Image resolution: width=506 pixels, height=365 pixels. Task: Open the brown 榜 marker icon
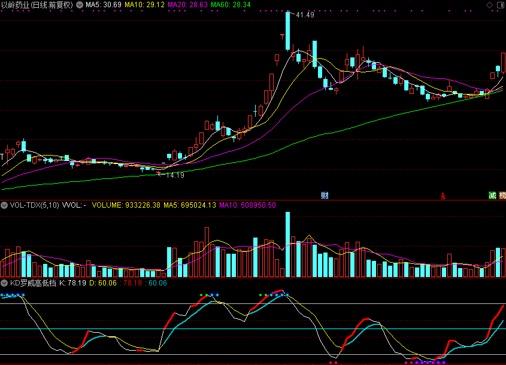click(x=502, y=196)
